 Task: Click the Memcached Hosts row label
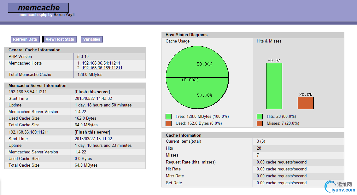25,63
